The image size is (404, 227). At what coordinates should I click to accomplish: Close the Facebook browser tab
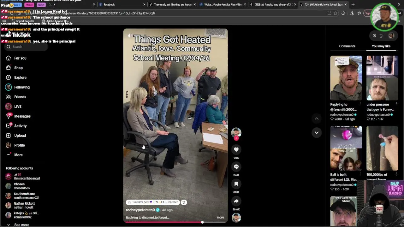(x=144, y=4)
